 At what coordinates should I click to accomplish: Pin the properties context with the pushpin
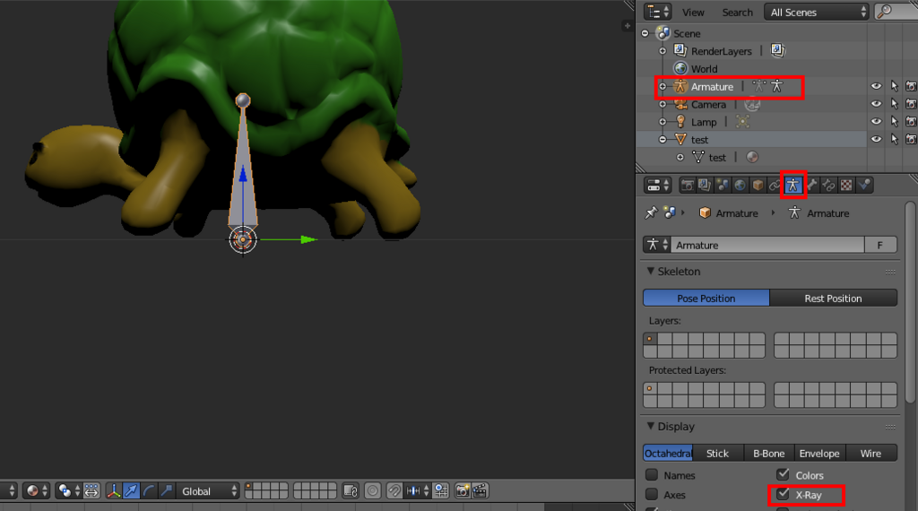click(651, 213)
